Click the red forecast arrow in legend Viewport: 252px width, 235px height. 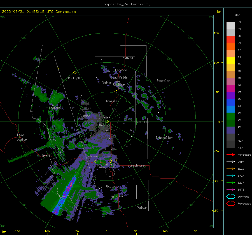pos(231,155)
